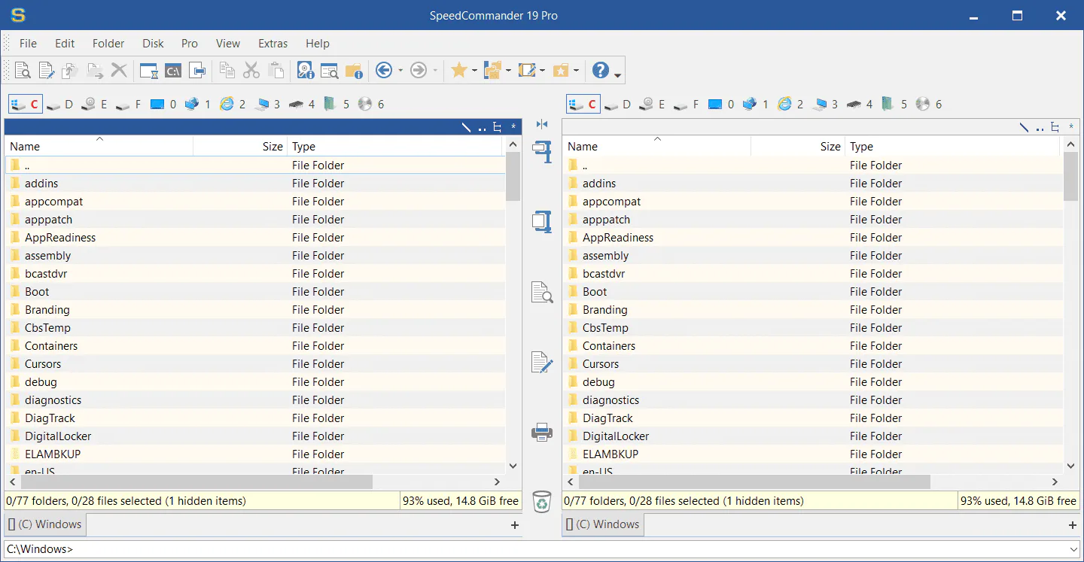
Task: Click the document magnifier view icon in middle strip
Action: [x=542, y=292]
